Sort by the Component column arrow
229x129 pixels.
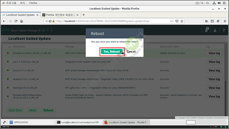pyautogui.click(x=9, y=47)
